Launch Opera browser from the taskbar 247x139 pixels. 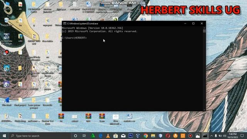[x=168, y=136]
